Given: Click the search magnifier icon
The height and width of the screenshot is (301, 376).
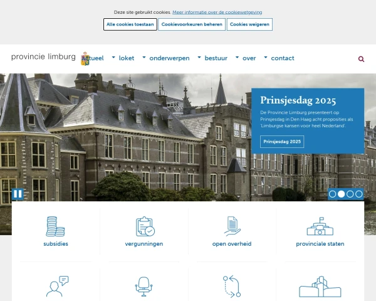Looking at the screenshot, I should (361, 59).
